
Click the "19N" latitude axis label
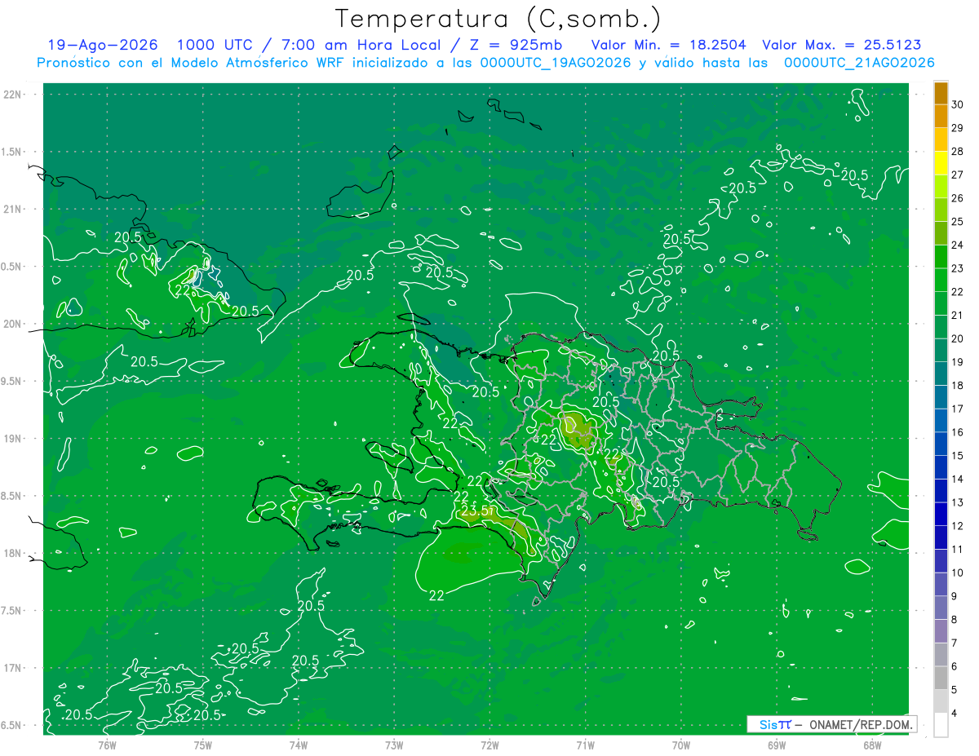pyautogui.click(x=12, y=439)
